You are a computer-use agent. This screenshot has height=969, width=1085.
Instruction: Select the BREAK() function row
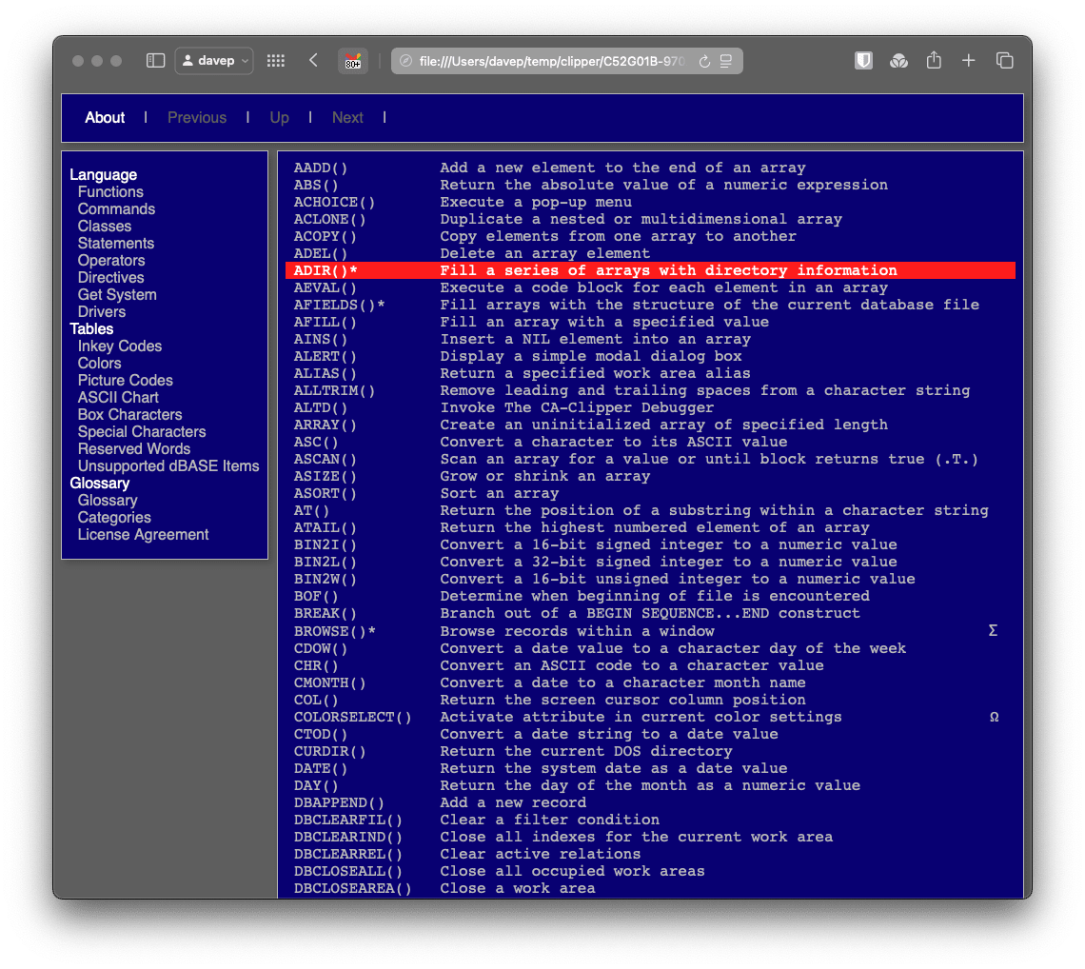650,613
